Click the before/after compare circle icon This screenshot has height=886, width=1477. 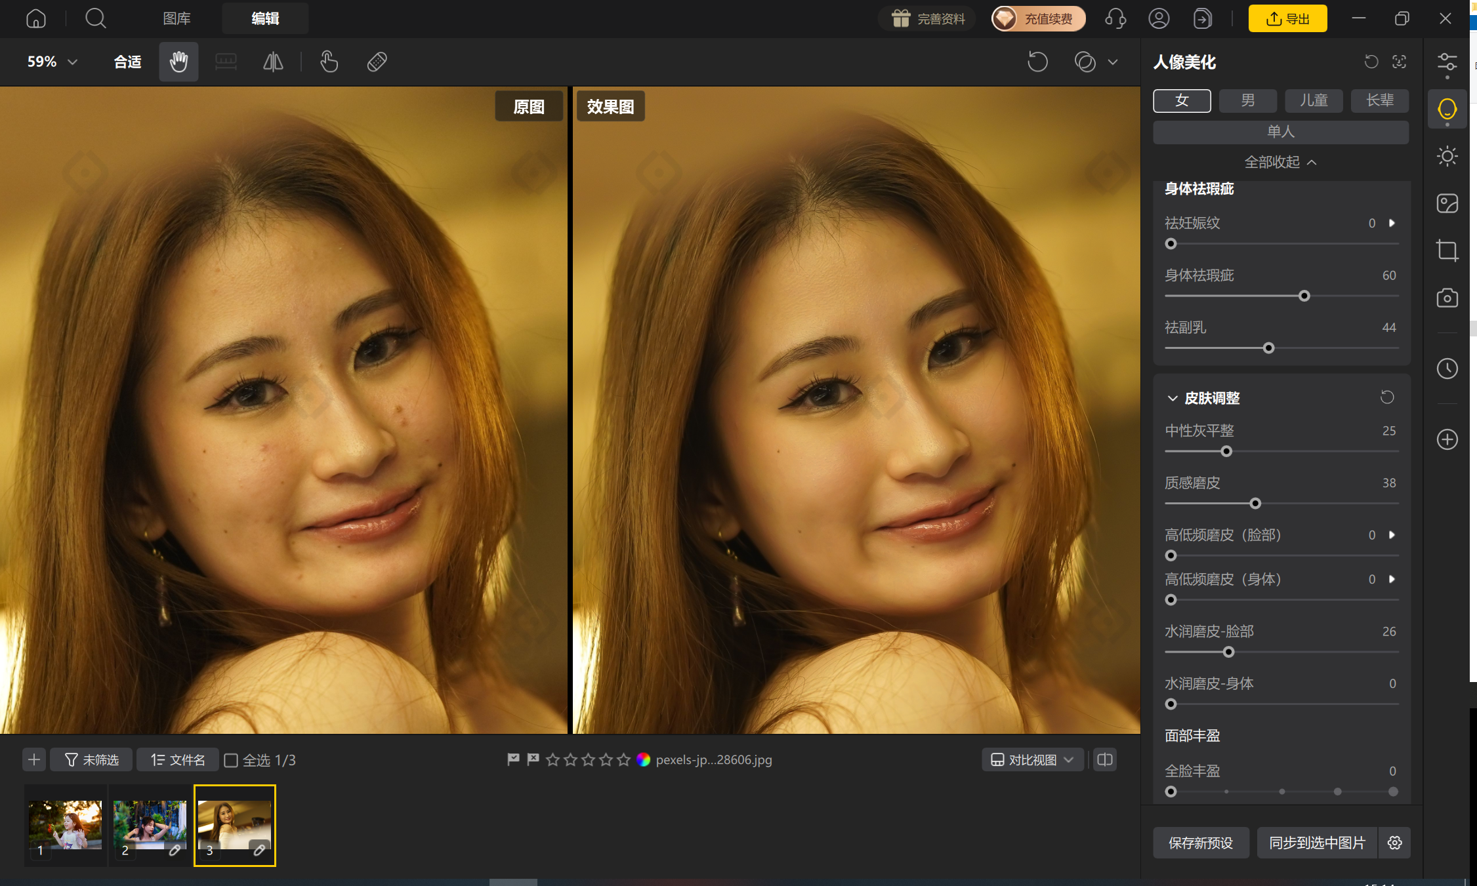(1085, 62)
